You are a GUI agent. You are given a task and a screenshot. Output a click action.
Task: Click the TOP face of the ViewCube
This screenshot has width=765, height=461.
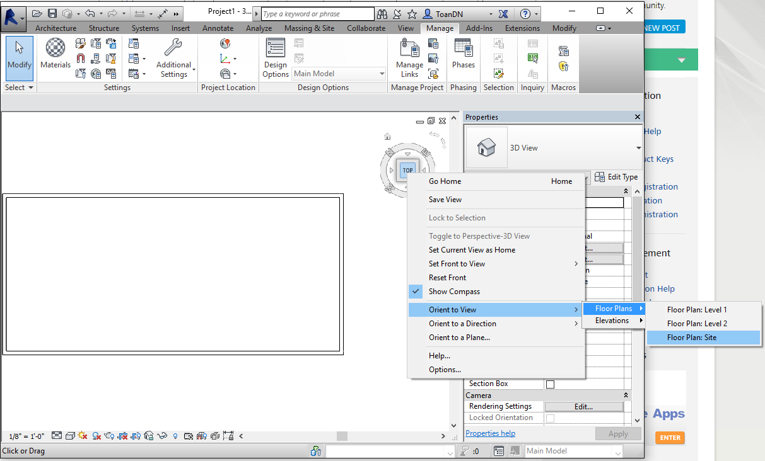(407, 170)
